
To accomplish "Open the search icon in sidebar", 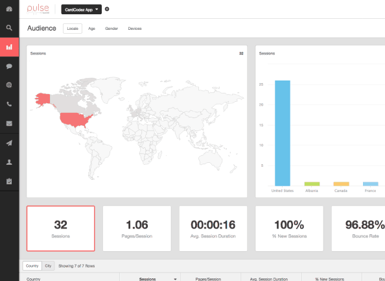I will (9, 28).
